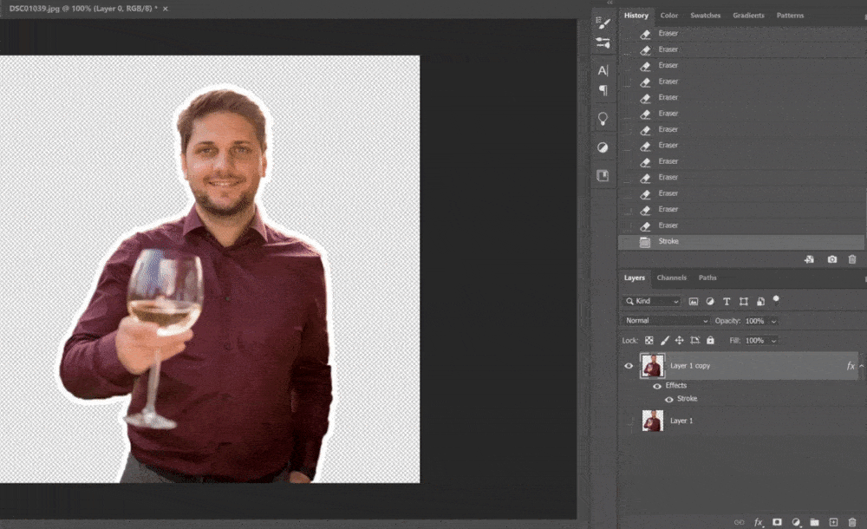Collapse effects list on Layer 1 copy

861,366
